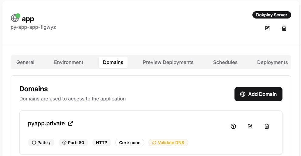The height and width of the screenshot is (156, 301).
Task: Click the Add Domain button
Action: click(258, 94)
